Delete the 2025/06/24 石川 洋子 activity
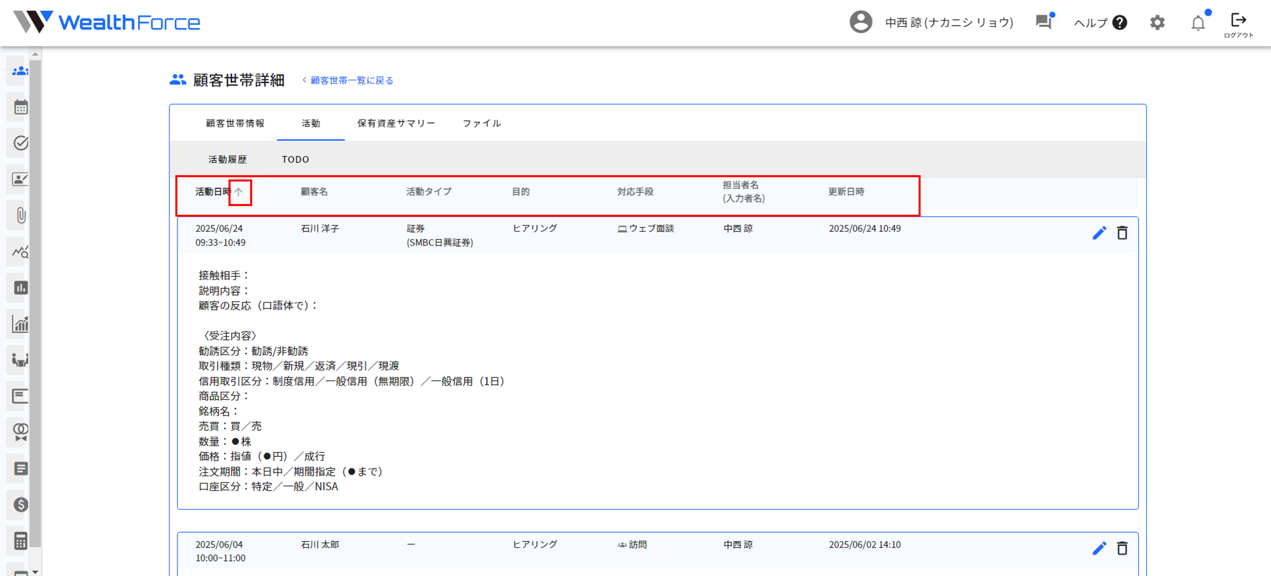Viewport: 1271px width, 576px height. (x=1122, y=233)
